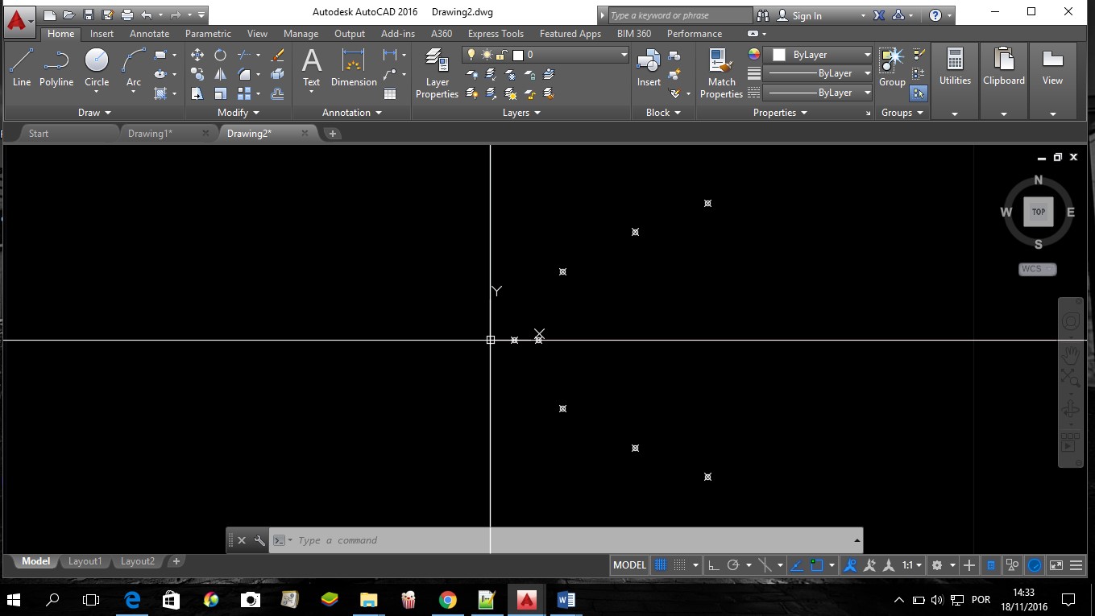Screen dimensions: 1095x616
Task: Select the Mirror tool
Action: pos(220,74)
